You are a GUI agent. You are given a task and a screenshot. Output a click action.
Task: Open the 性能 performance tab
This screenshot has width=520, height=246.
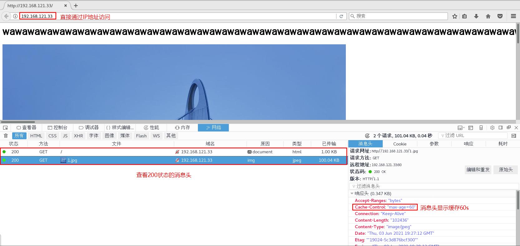tap(151, 128)
